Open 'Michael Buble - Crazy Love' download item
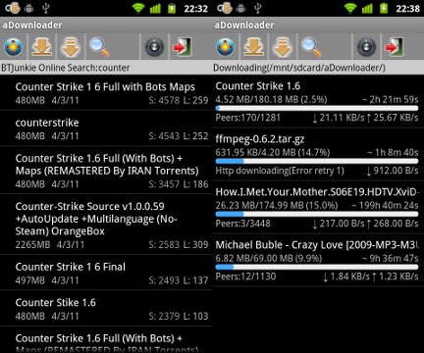This screenshot has height=353, width=424. pos(318,260)
